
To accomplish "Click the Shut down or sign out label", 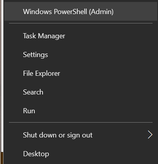I will click(58, 135).
